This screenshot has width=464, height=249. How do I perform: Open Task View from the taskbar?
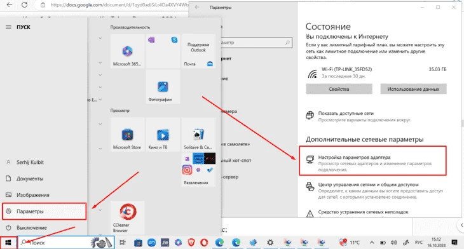(x=122, y=243)
